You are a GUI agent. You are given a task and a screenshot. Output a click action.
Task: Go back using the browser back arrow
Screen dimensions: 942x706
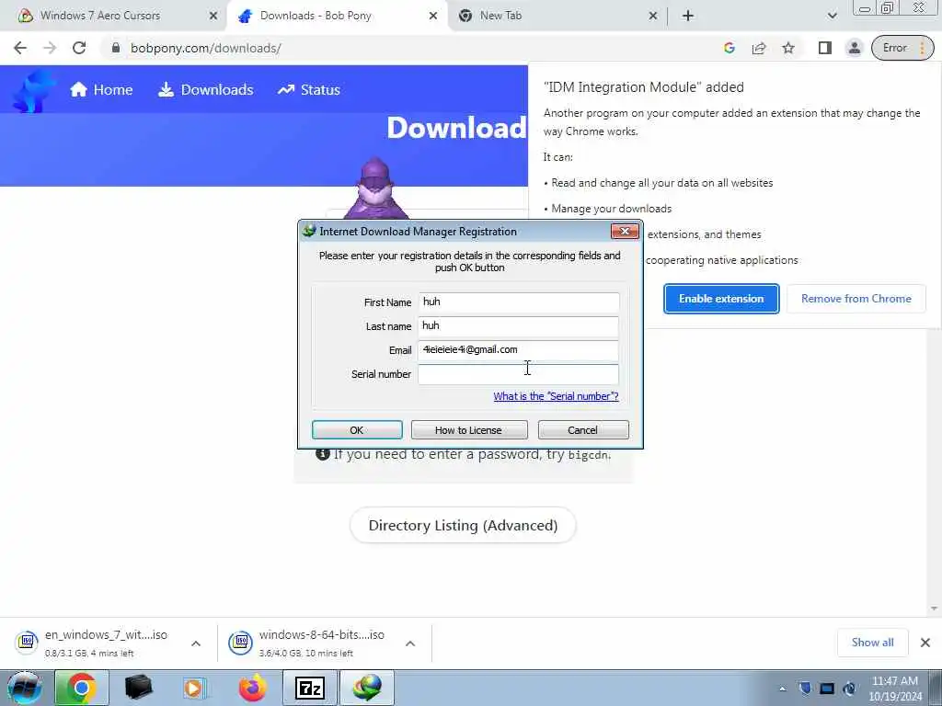tap(20, 48)
